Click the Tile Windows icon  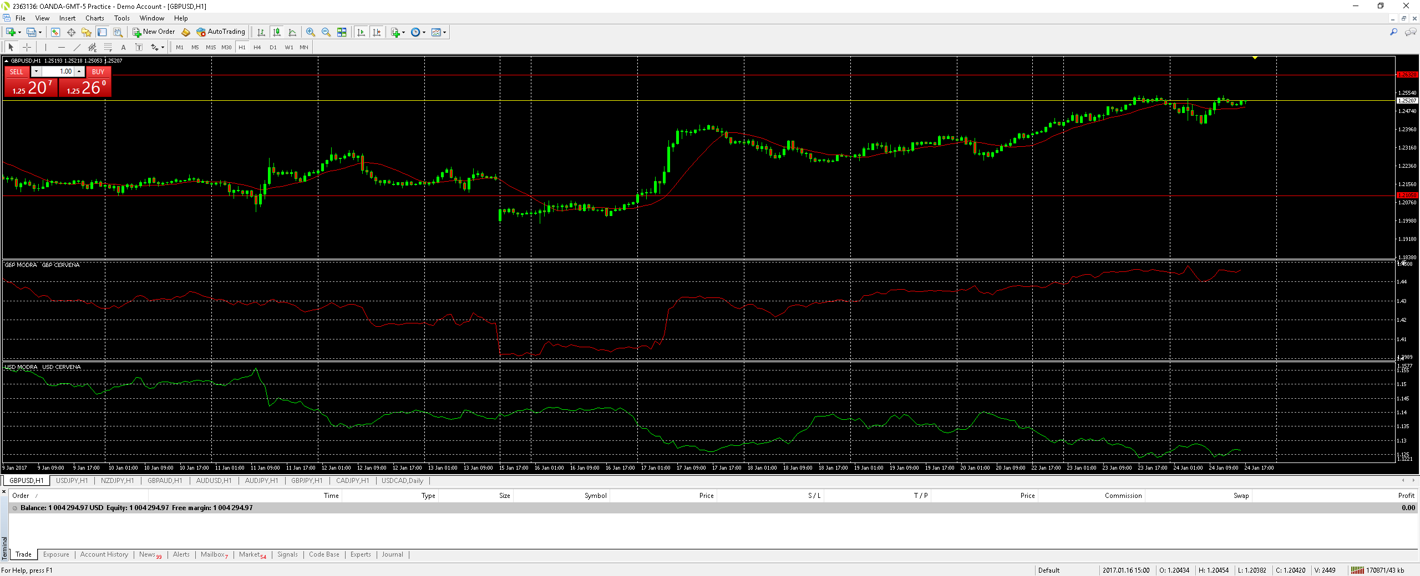(x=342, y=32)
